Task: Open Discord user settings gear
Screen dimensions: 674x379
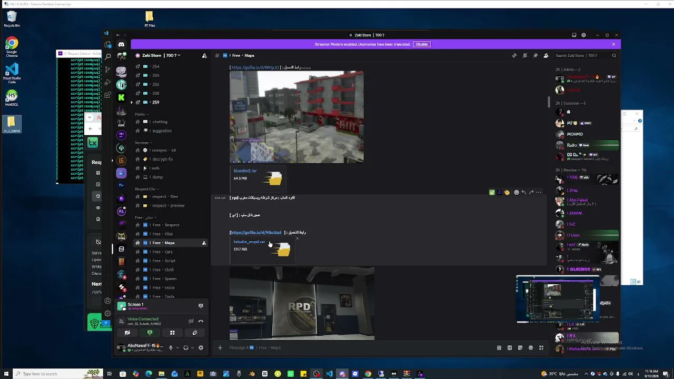Action: 201,347
